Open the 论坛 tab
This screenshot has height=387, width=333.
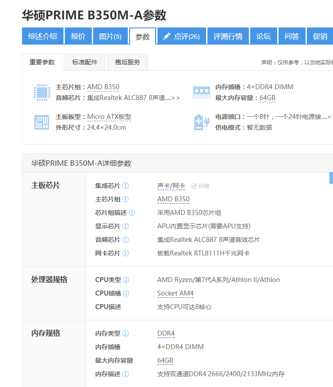coord(264,36)
